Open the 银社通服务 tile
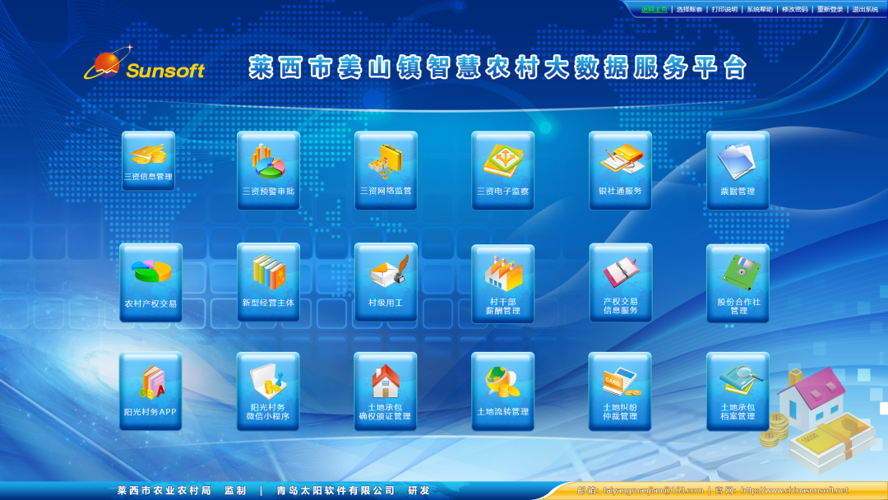The width and height of the screenshot is (888, 500). pos(620,169)
